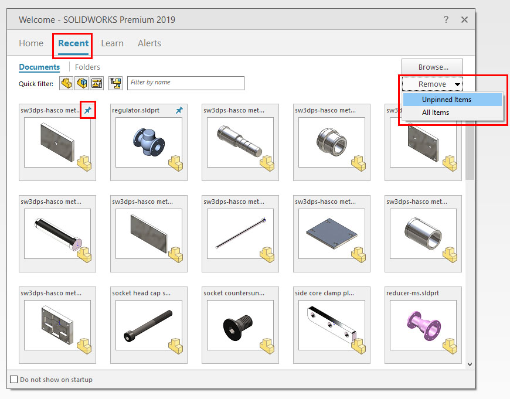Viewport: 510px width, 399px height.
Task: Open the black cylindrical pin thumbnail
Action: [57, 234]
